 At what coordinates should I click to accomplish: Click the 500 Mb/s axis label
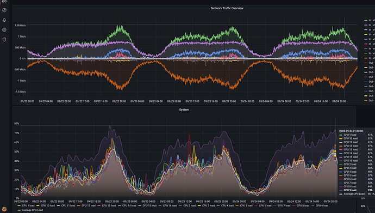click(x=20, y=47)
